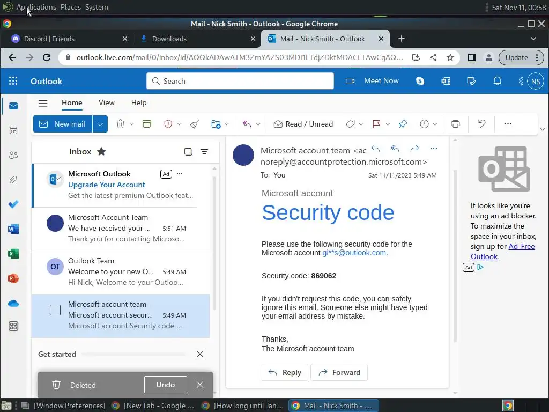Expand the New mail dropdown arrow
This screenshot has width=549, height=412.
click(100, 124)
